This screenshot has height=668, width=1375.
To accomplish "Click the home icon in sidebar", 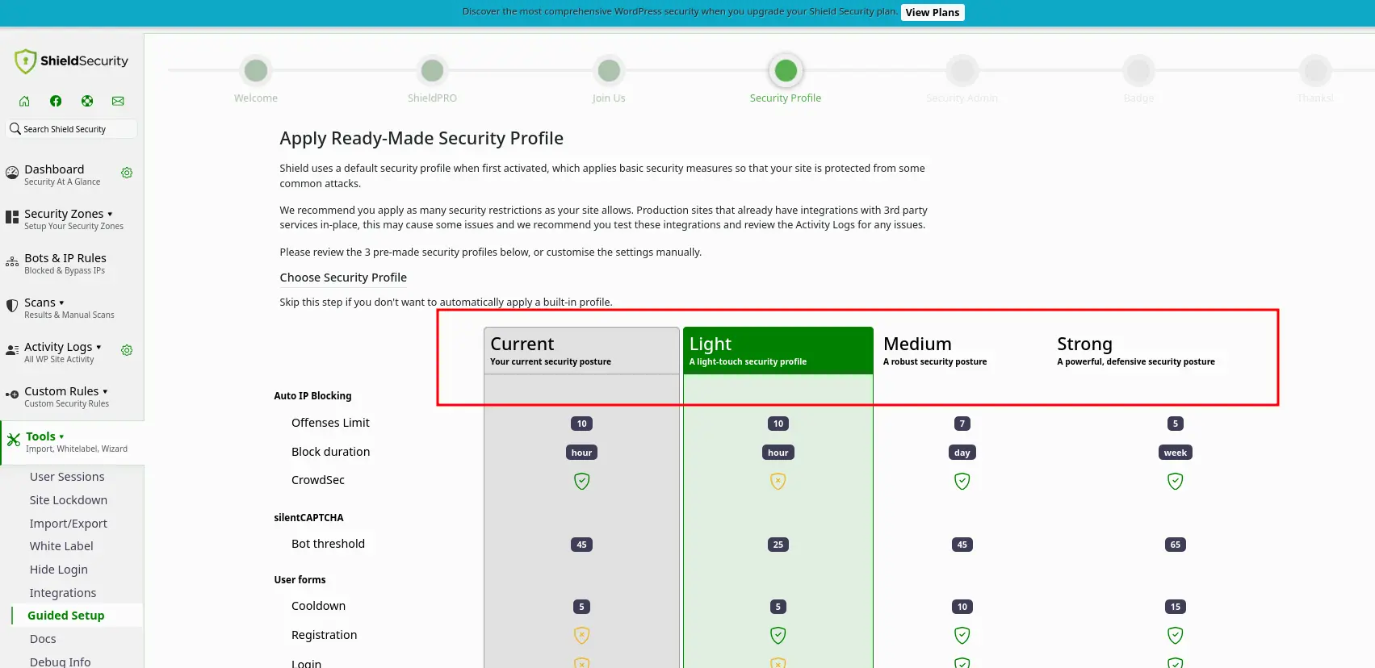I will 24,101.
